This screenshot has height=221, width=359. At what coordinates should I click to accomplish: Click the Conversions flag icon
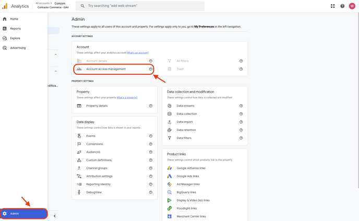(x=79, y=144)
